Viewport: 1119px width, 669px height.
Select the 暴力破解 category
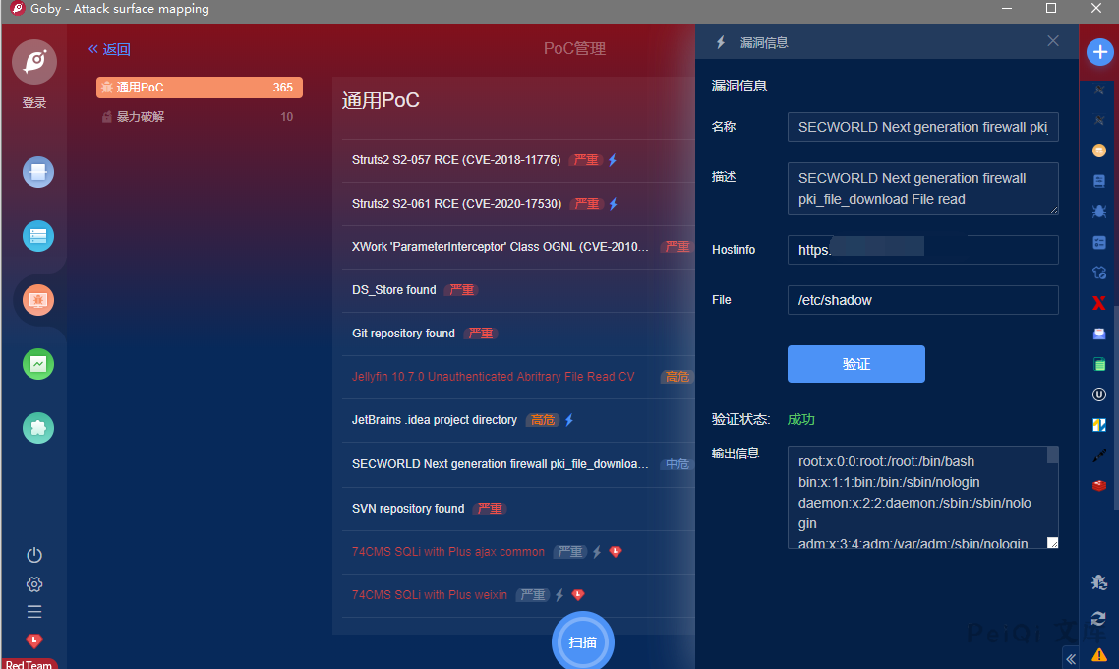pos(199,117)
